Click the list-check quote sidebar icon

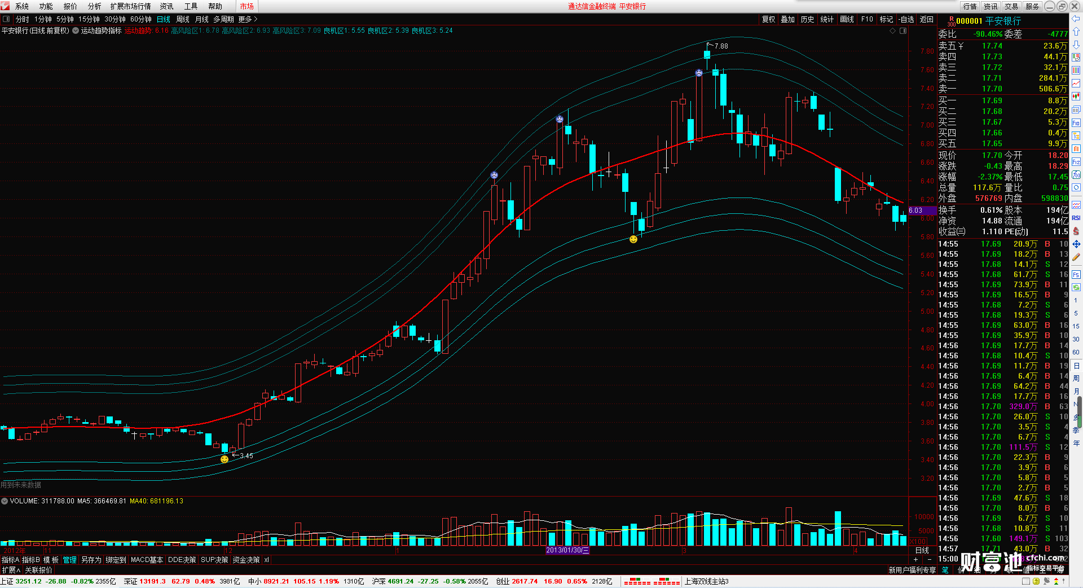click(x=1076, y=58)
